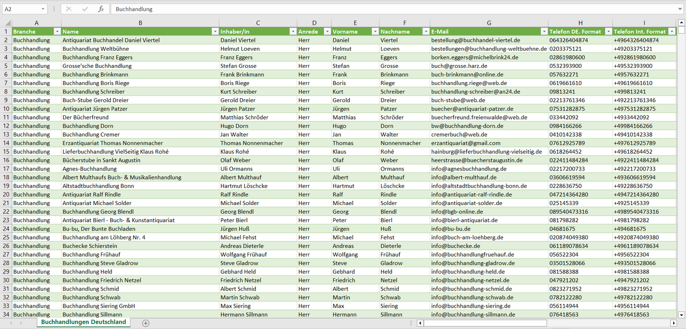Screen dimensions: 686x329
Task: Click the vertical scrollbar down arrow
Action: [682, 314]
